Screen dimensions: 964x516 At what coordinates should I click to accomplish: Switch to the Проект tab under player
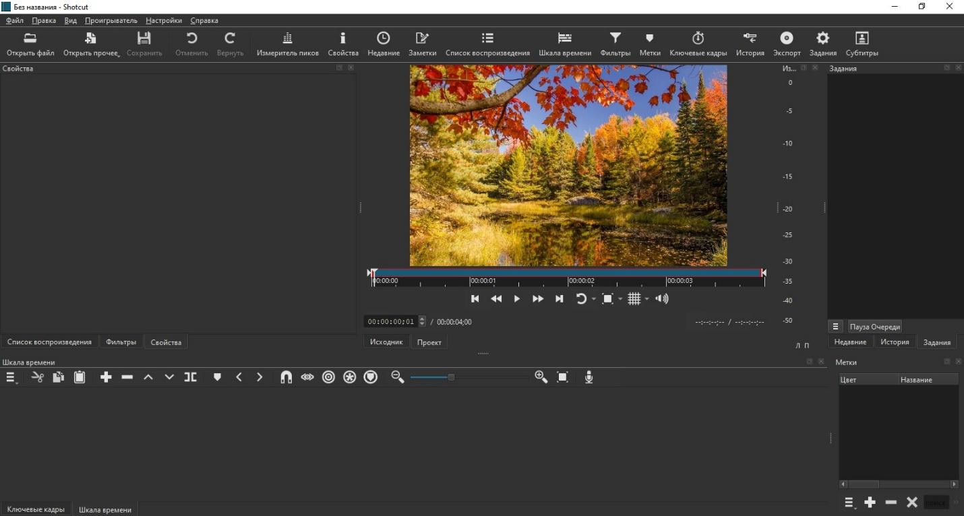[x=429, y=342]
